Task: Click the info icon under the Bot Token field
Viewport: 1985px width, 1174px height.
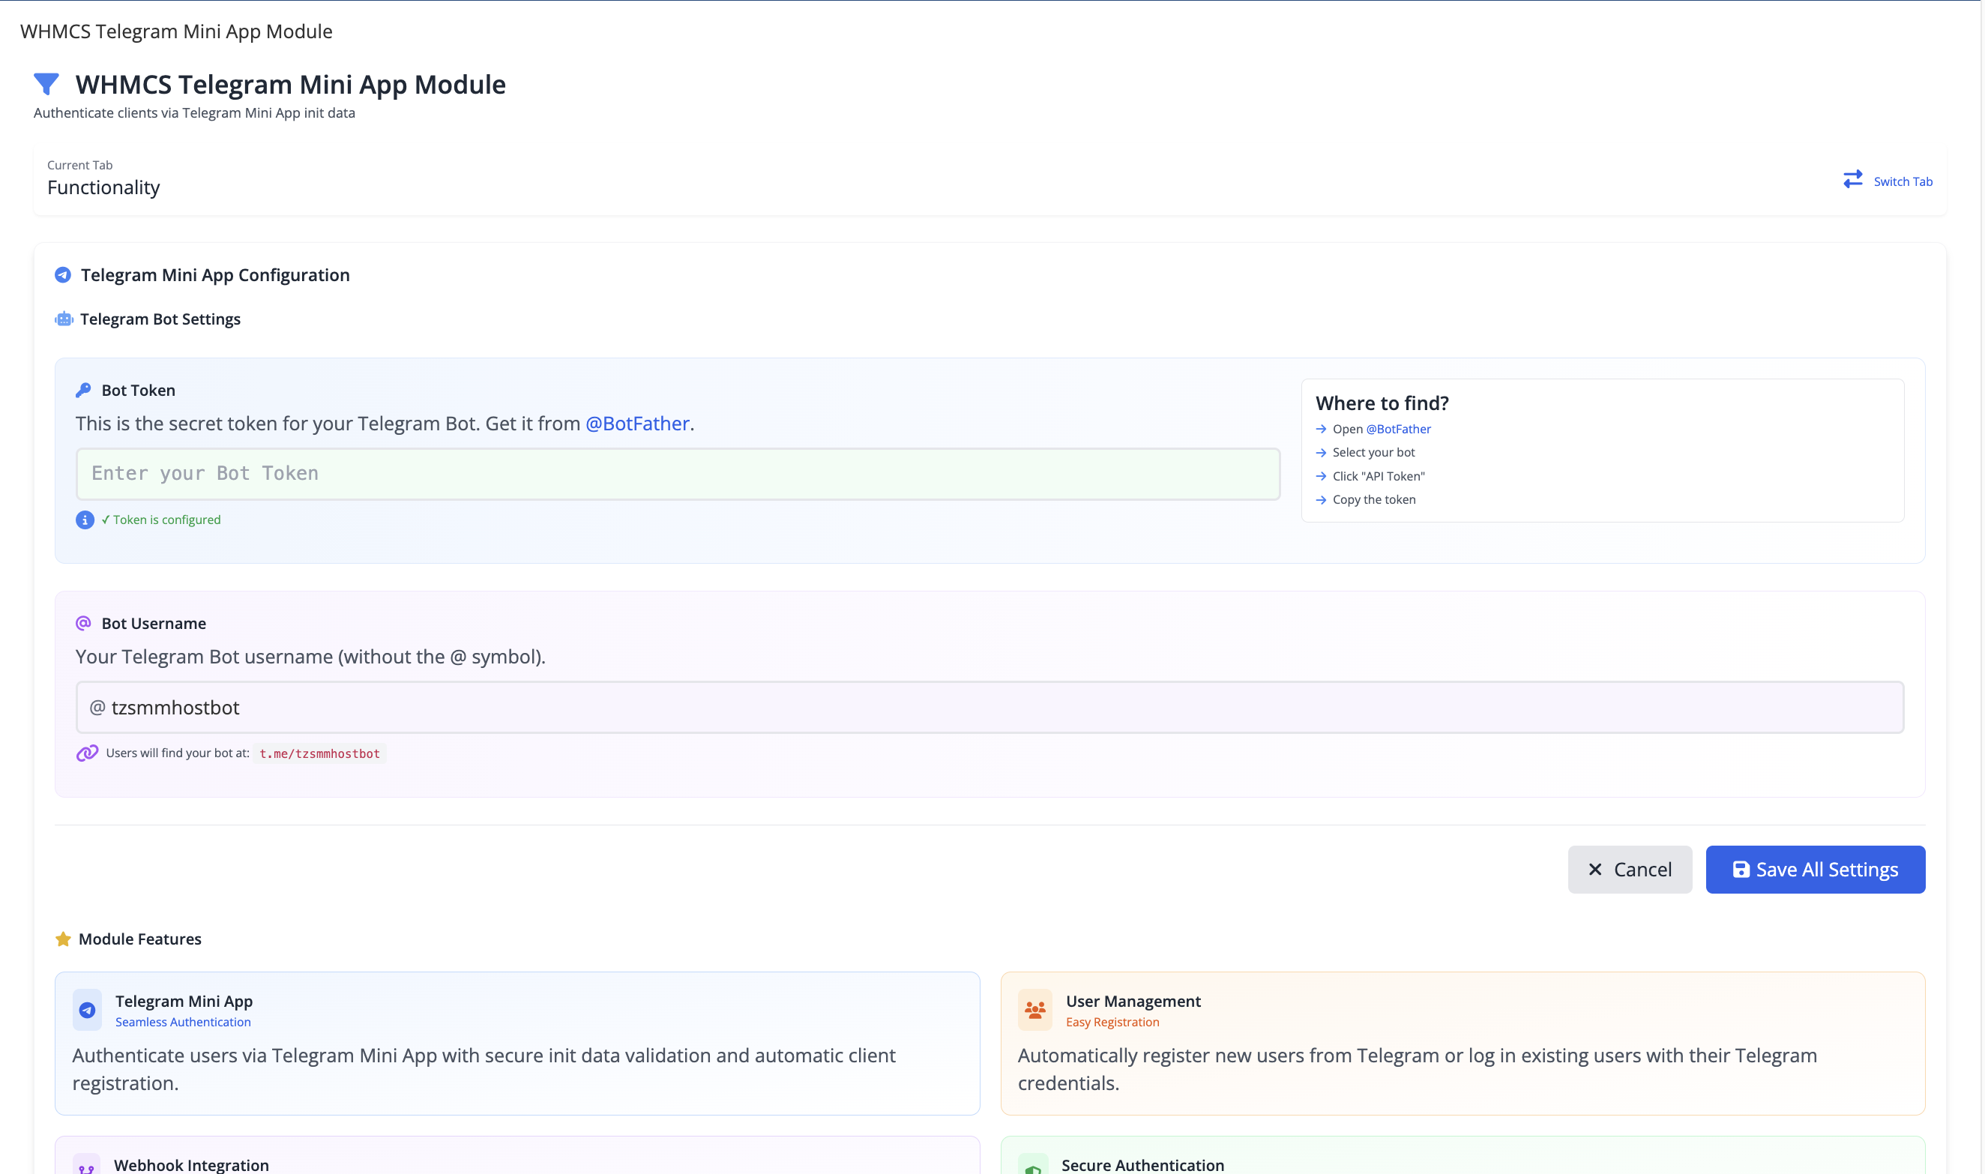Action: point(85,520)
